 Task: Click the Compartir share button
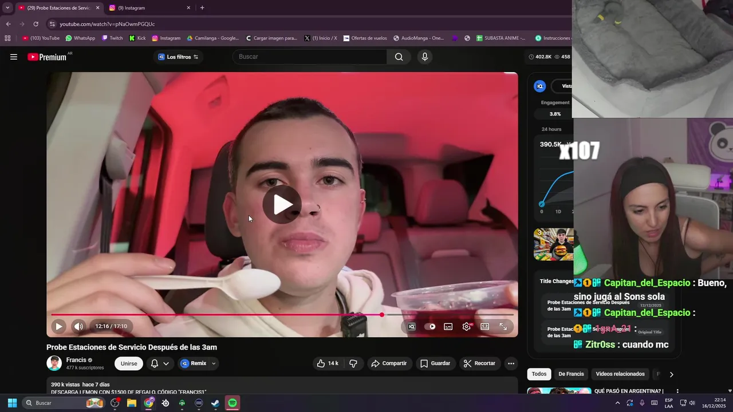pos(389,363)
